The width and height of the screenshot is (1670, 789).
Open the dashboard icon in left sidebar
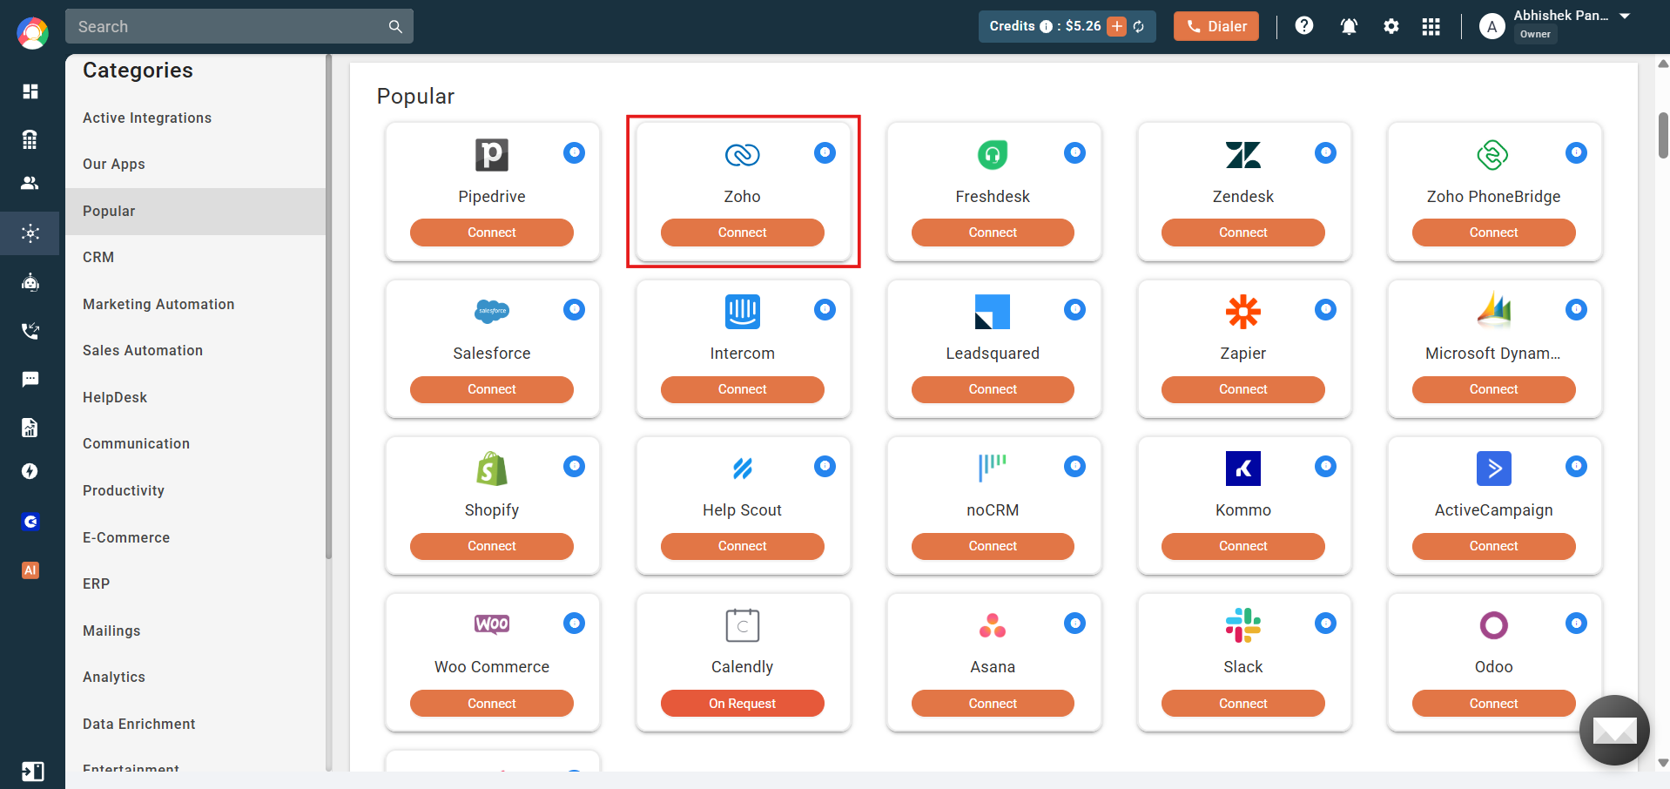30,91
